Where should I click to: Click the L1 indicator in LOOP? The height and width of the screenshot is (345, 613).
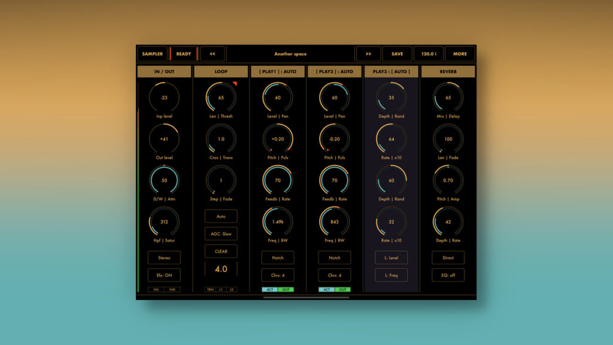coord(221,289)
